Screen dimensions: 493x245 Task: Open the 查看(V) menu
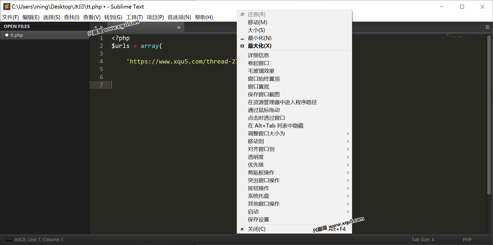92,17
